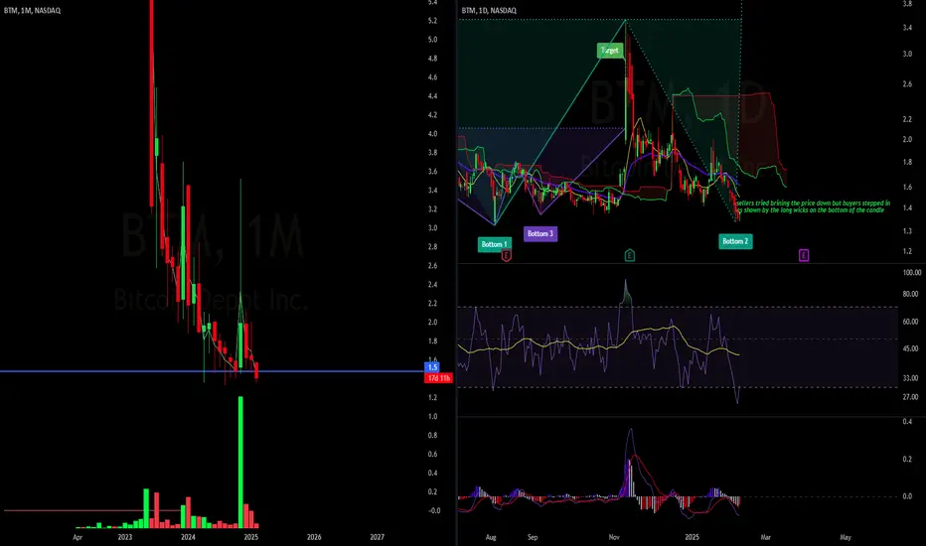926x546 pixels.
Task: Click the red earnings E marker near Bottom 1
Action: [506, 255]
